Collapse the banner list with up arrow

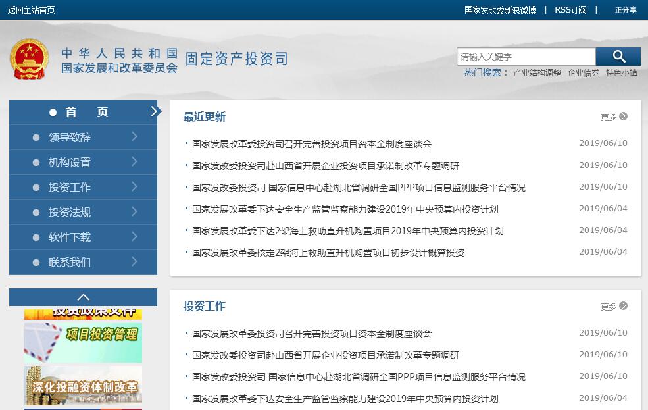pyautogui.click(x=83, y=297)
